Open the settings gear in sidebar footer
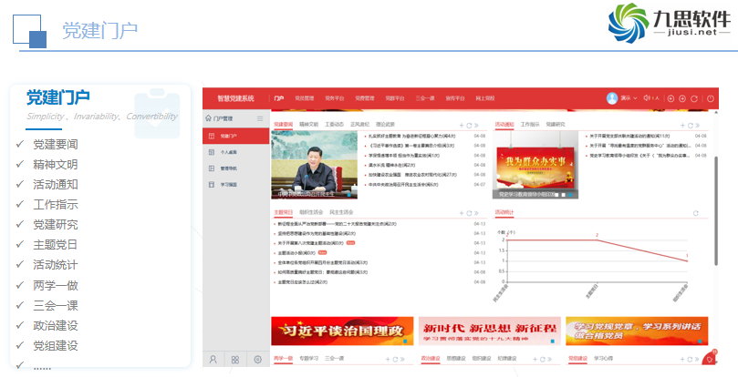This screenshot has width=738, height=377. (258, 360)
